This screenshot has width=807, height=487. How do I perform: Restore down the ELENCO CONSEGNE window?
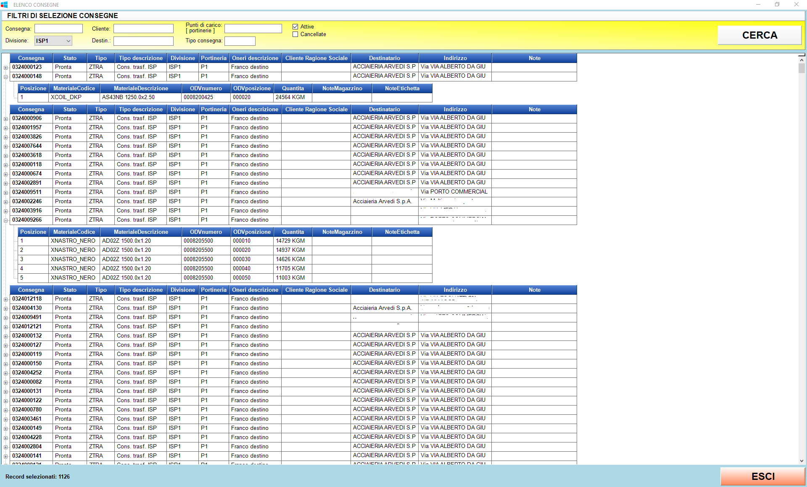(x=777, y=5)
